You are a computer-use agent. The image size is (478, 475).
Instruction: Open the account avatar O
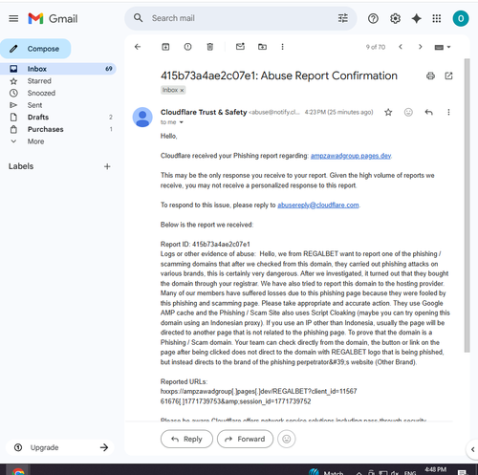[x=461, y=18]
